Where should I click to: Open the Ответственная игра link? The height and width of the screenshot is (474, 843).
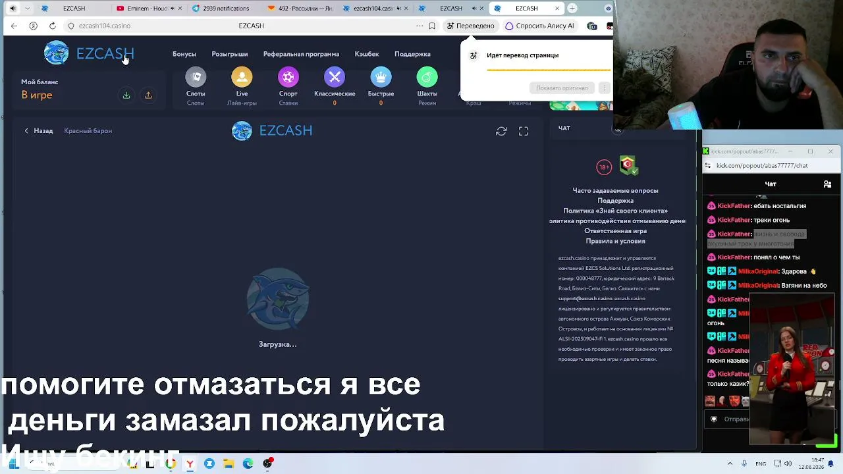615,231
